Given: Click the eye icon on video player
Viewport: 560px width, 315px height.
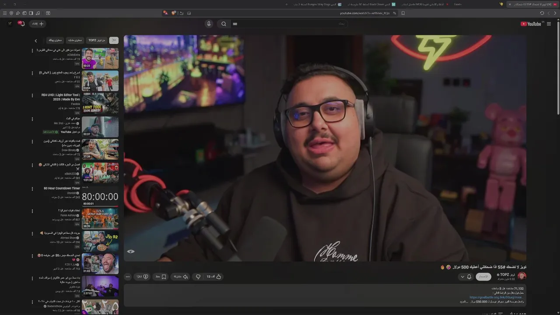Looking at the screenshot, I should pos(131,252).
